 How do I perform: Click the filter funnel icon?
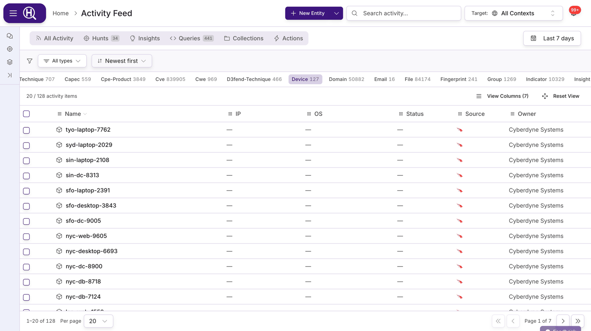30,61
